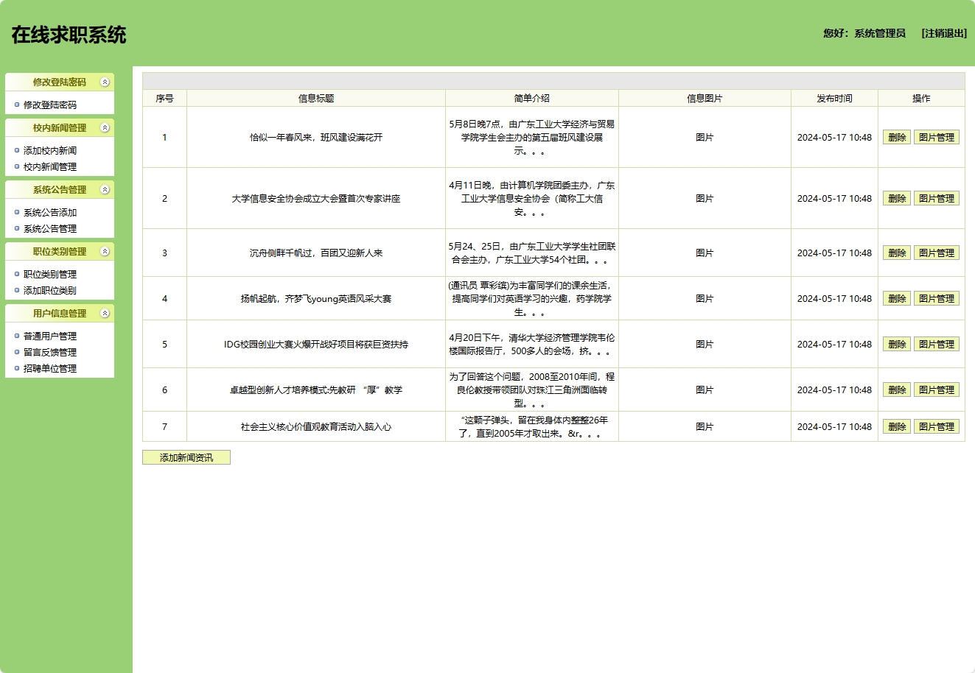The width and height of the screenshot is (975, 673).
Task: Click the icon beside 校内新闻管理 item
Action: point(18,167)
